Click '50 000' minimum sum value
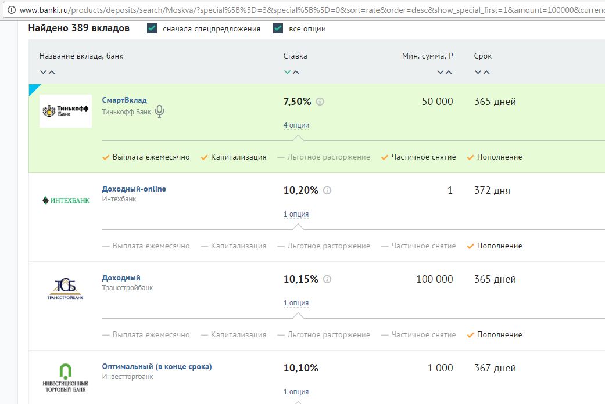Image resolution: width=605 pixels, height=404 pixels. (438, 102)
